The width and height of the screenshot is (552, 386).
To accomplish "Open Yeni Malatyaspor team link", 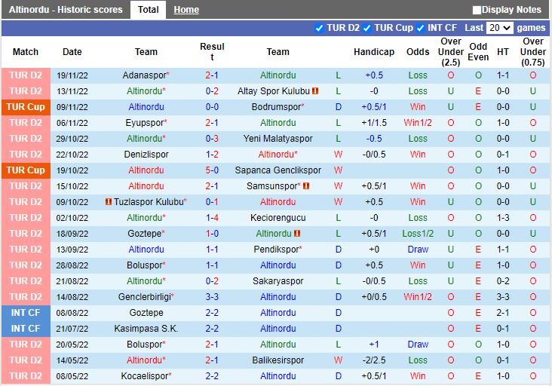I will pos(278,139).
